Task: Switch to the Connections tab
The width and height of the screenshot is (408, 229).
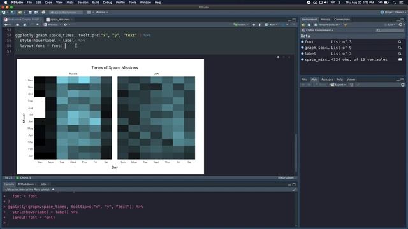Action: point(342,20)
